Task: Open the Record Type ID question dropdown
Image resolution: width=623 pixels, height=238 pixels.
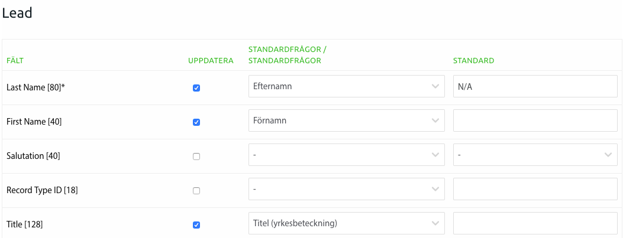Action: (x=346, y=189)
